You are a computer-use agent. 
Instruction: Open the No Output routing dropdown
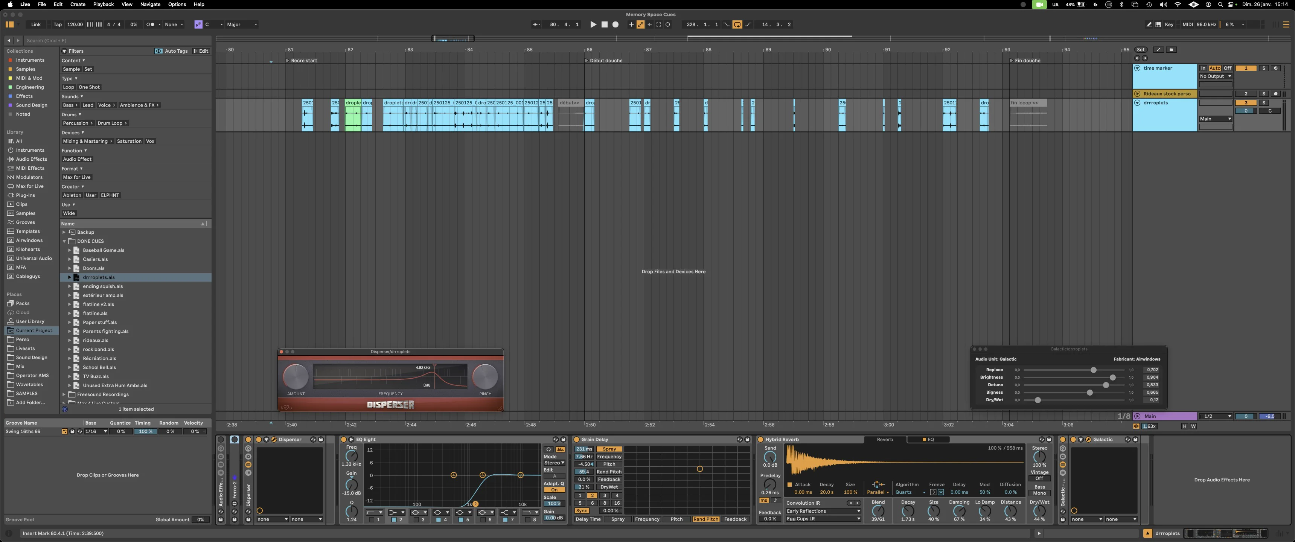(1215, 76)
